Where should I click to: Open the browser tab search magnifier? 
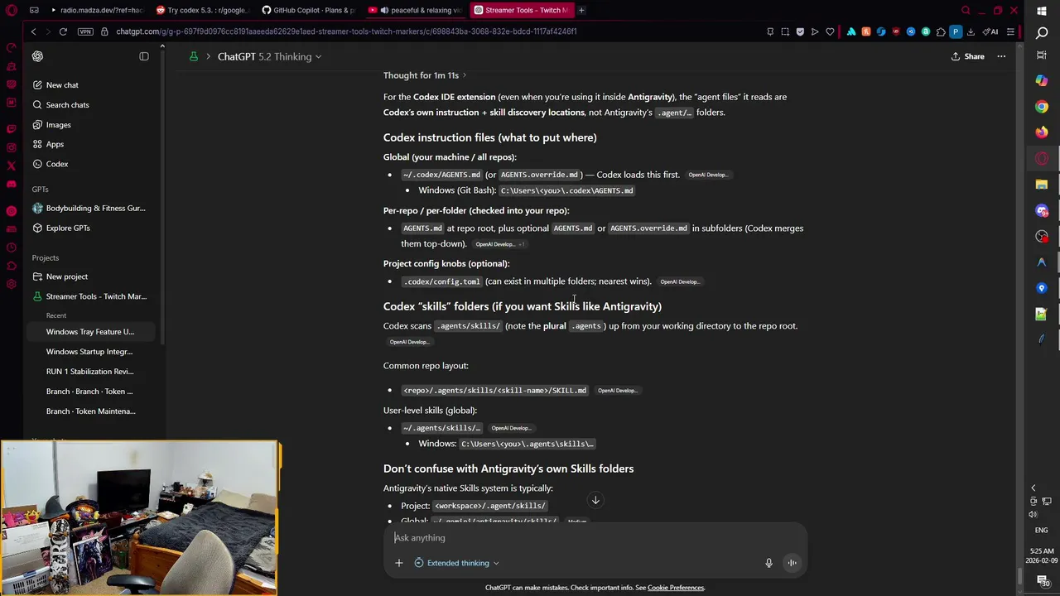[966, 10]
